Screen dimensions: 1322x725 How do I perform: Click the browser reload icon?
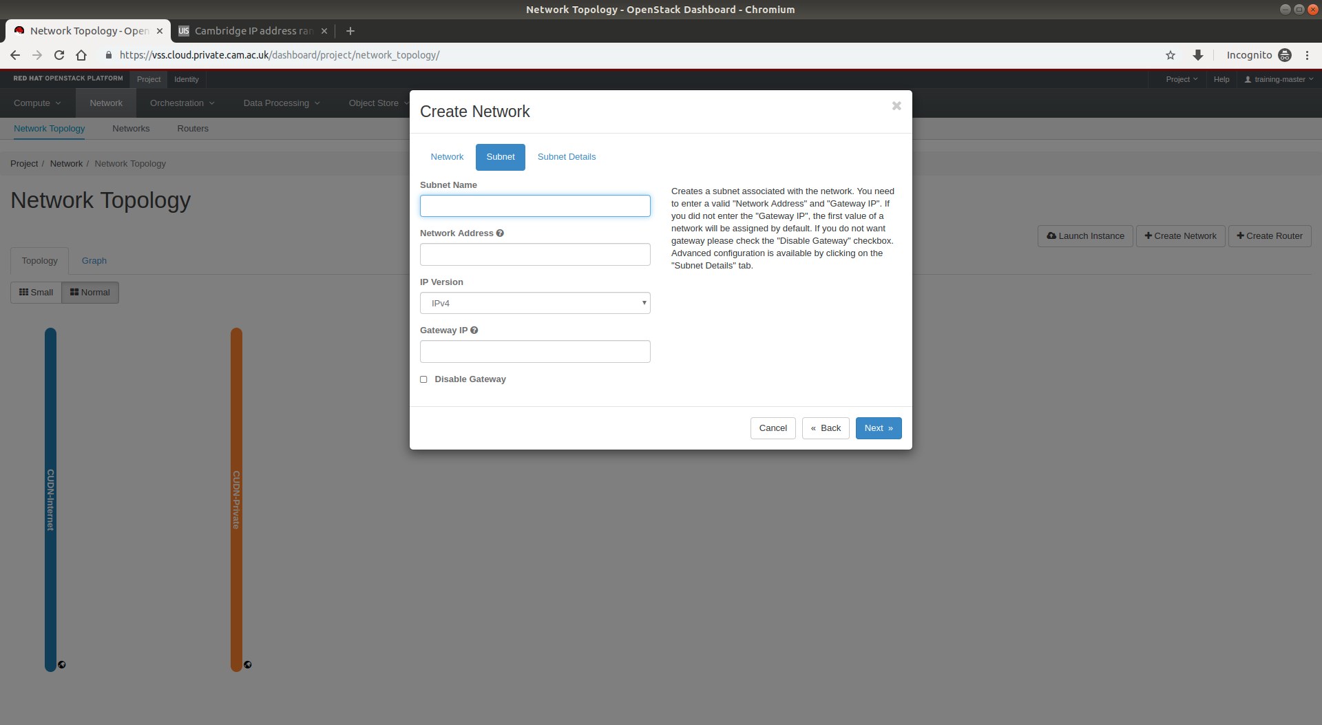pos(59,55)
